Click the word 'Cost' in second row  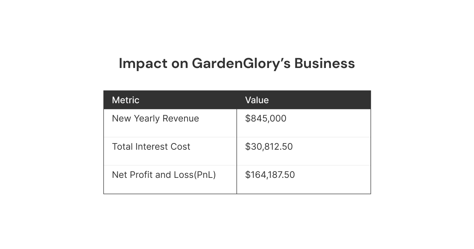pyautogui.click(x=181, y=147)
